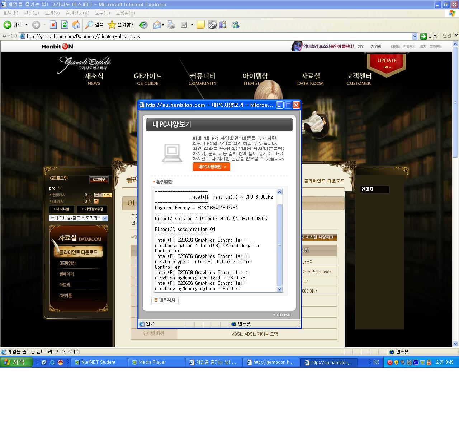Open the history clock icon

pos(143,25)
